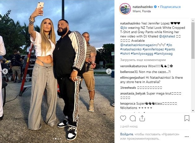The width and height of the screenshot is (195, 143).
Task: Select the #familyswag hashtag
Action: tap(163, 54)
